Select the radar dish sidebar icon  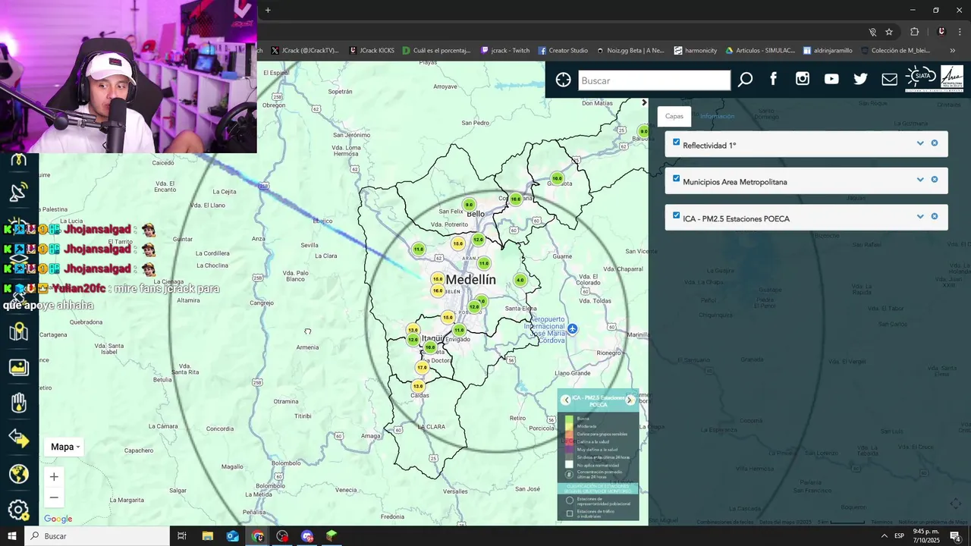pyautogui.click(x=18, y=192)
